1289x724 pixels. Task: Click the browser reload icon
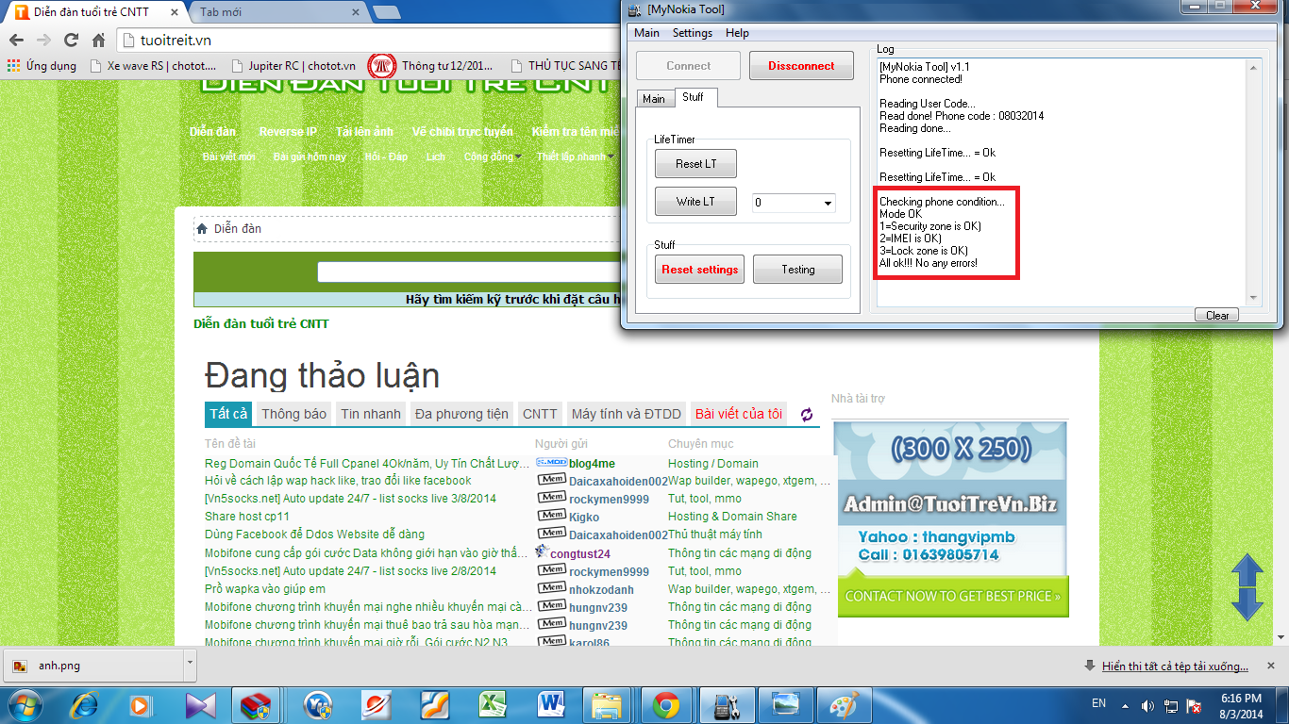coord(71,41)
